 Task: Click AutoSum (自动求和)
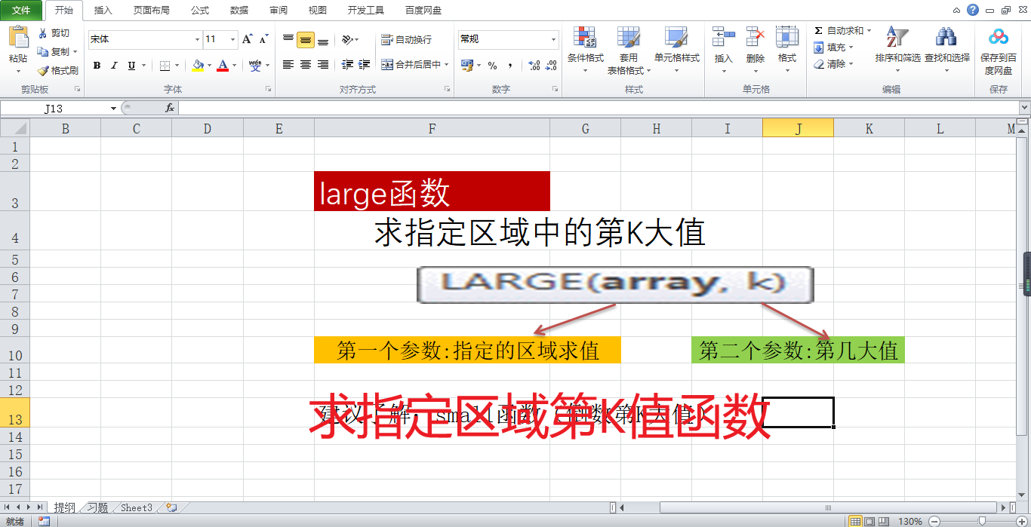click(839, 31)
